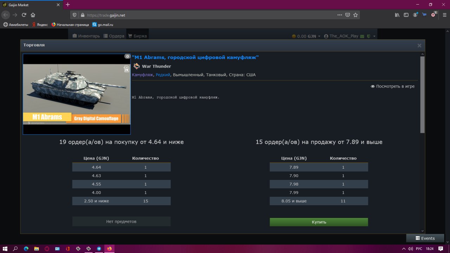
Task: Click the green shield security icon
Action: coord(368,36)
